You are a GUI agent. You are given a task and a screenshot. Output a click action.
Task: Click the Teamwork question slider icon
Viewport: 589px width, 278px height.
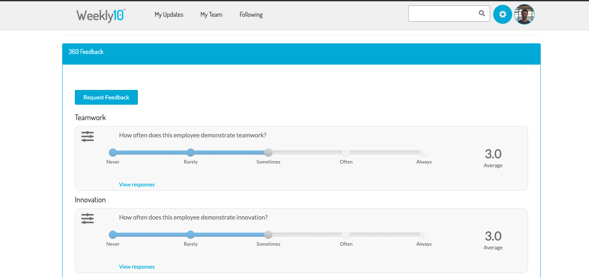pos(88,137)
